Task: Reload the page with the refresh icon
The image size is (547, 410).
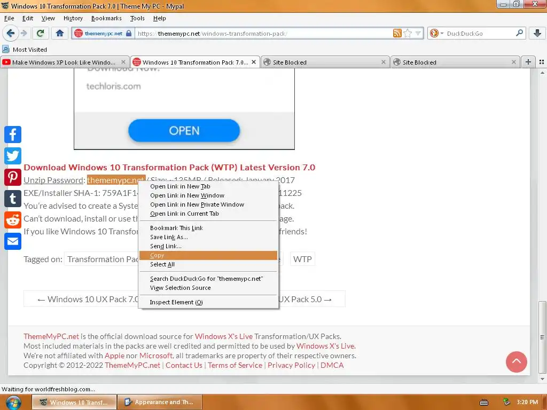Action: (40, 33)
